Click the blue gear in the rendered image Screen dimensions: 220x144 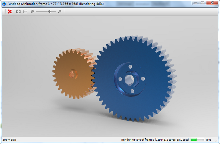pyautogui.click(x=134, y=78)
